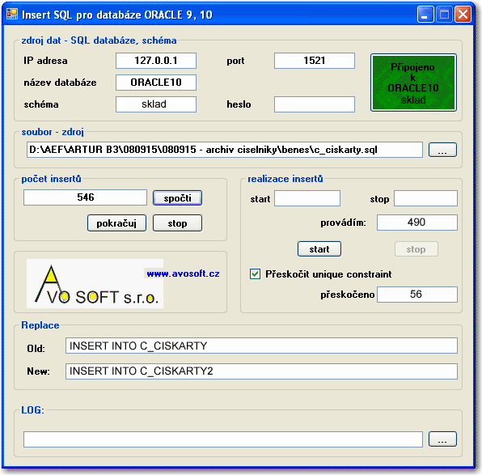Browse for LOG file with ... button

click(442, 439)
